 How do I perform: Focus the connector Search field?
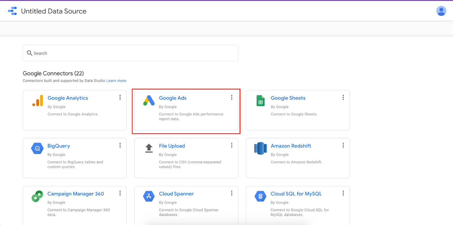(x=131, y=53)
